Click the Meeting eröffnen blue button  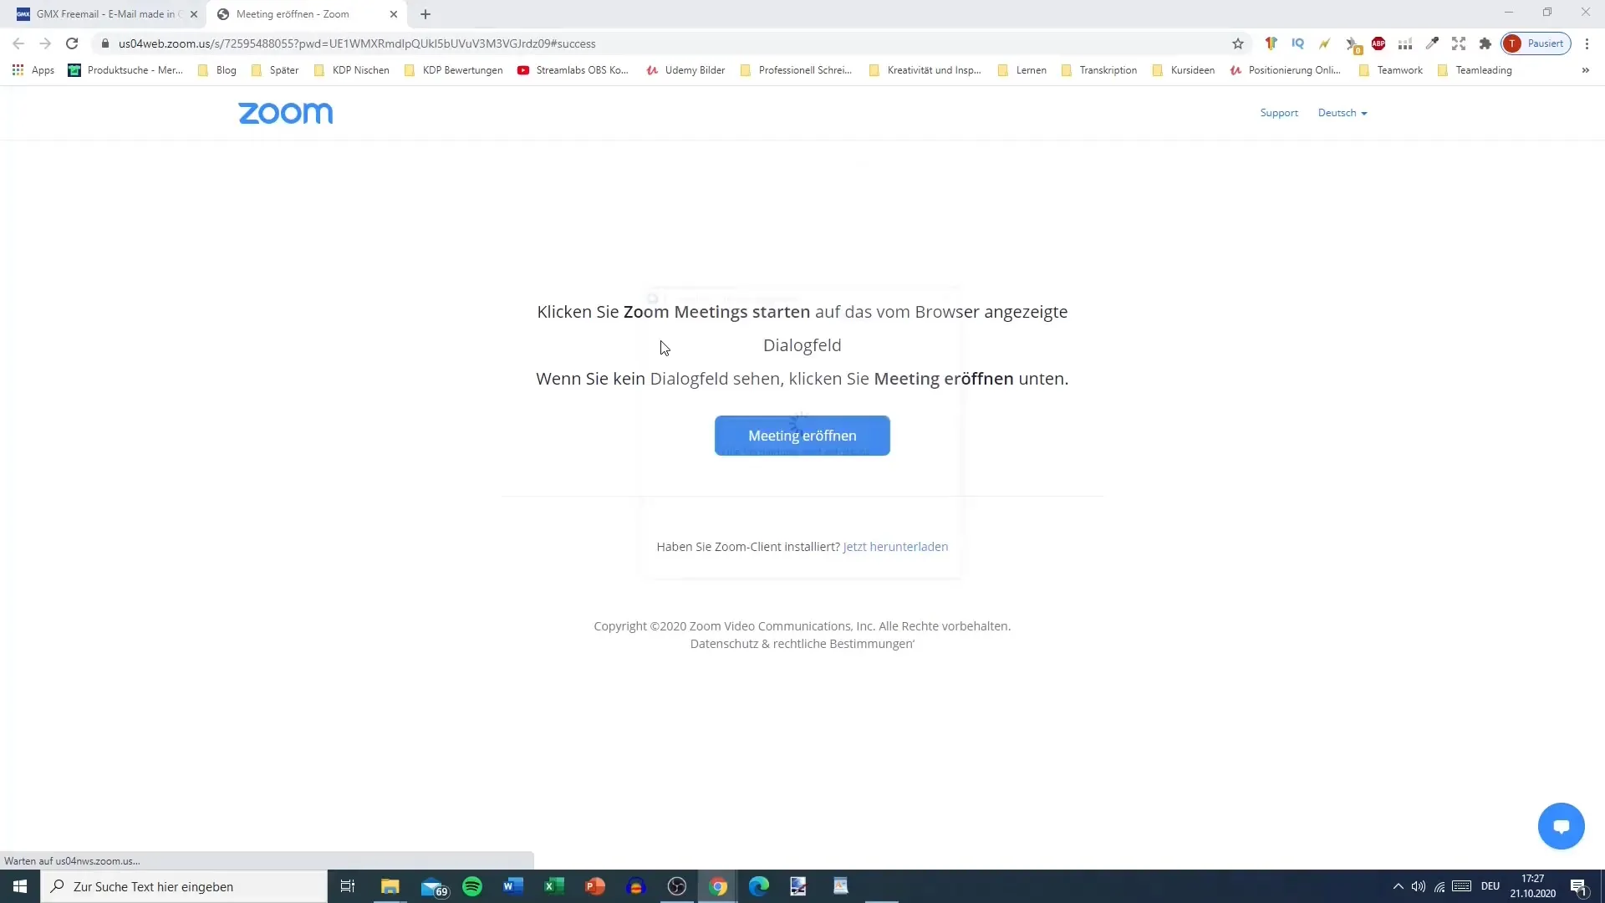coord(802,435)
